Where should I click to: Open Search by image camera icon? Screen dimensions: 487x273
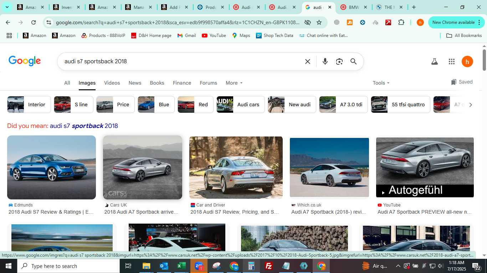point(339,61)
